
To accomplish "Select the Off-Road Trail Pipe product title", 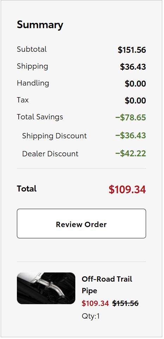I will pos(107,285).
